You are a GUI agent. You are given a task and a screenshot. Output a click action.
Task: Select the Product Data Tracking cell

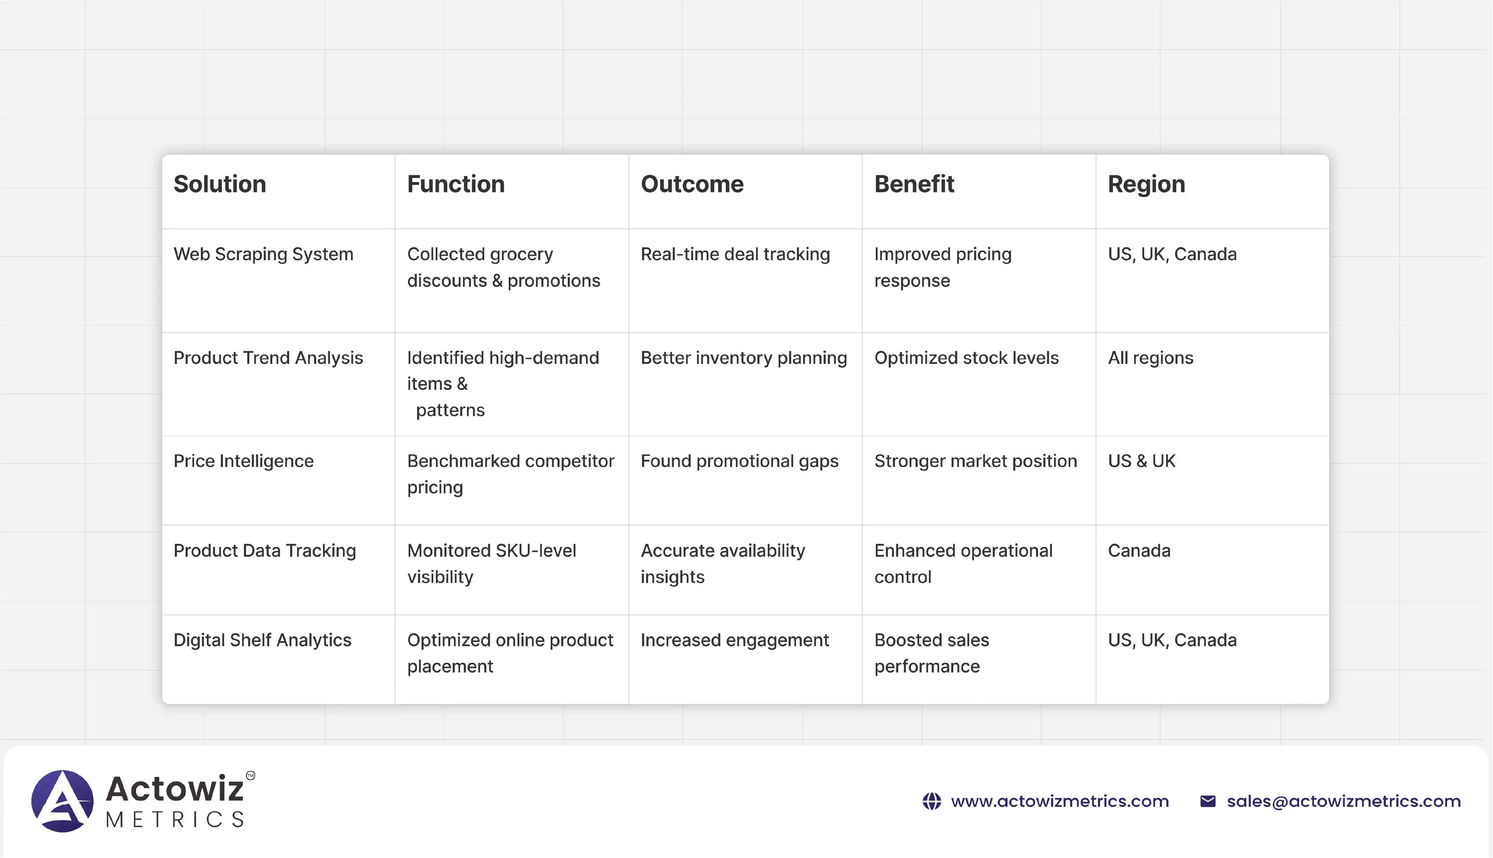(265, 550)
